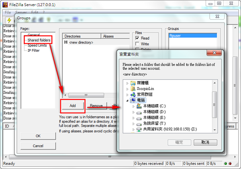Click the Aliases column header
Viewport: 241px width, 169px height.
click(115, 36)
